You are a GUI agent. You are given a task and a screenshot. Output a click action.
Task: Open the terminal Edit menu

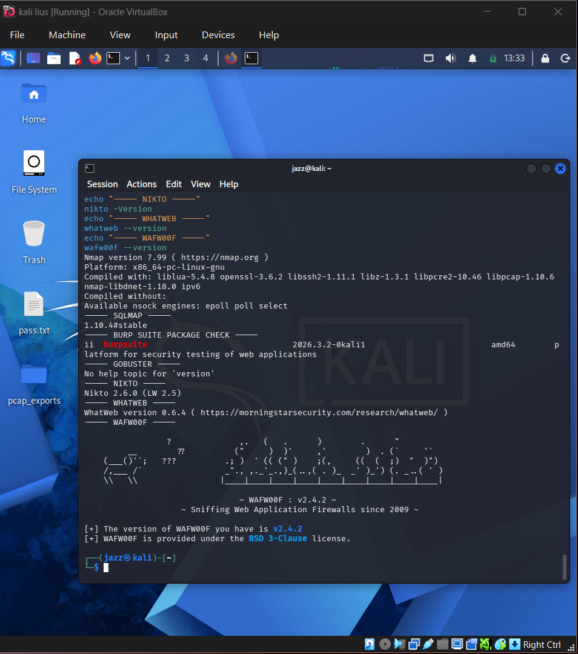click(173, 184)
